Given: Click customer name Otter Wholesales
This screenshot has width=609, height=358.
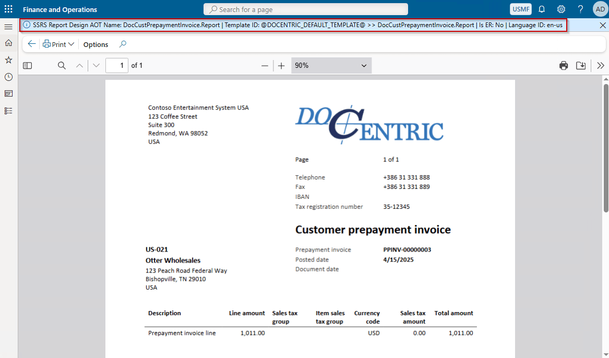Looking at the screenshot, I should coord(173,260).
